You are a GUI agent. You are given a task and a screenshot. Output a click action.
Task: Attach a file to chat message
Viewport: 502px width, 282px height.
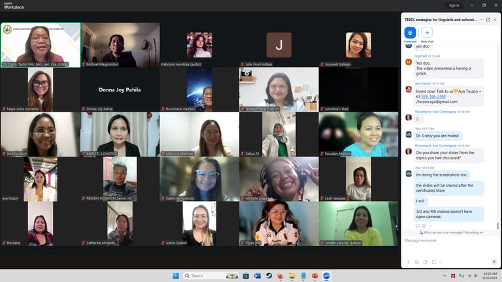(x=426, y=262)
